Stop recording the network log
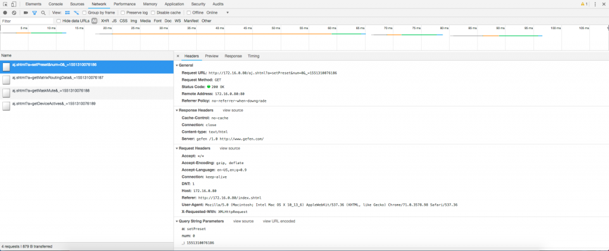The width and height of the screenshot is (609, 251). [5, 12]
